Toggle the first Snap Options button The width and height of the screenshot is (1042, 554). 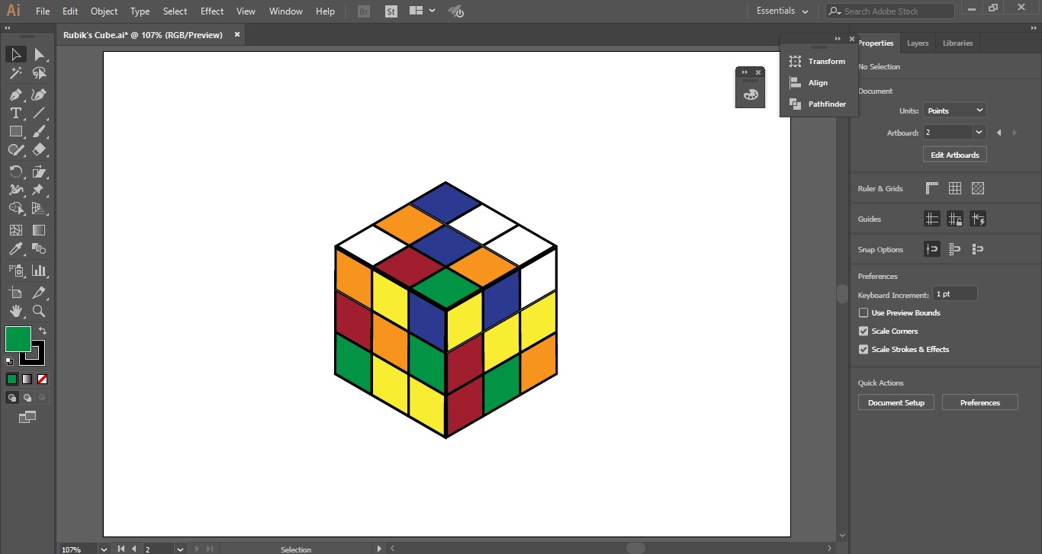(931, 249)
